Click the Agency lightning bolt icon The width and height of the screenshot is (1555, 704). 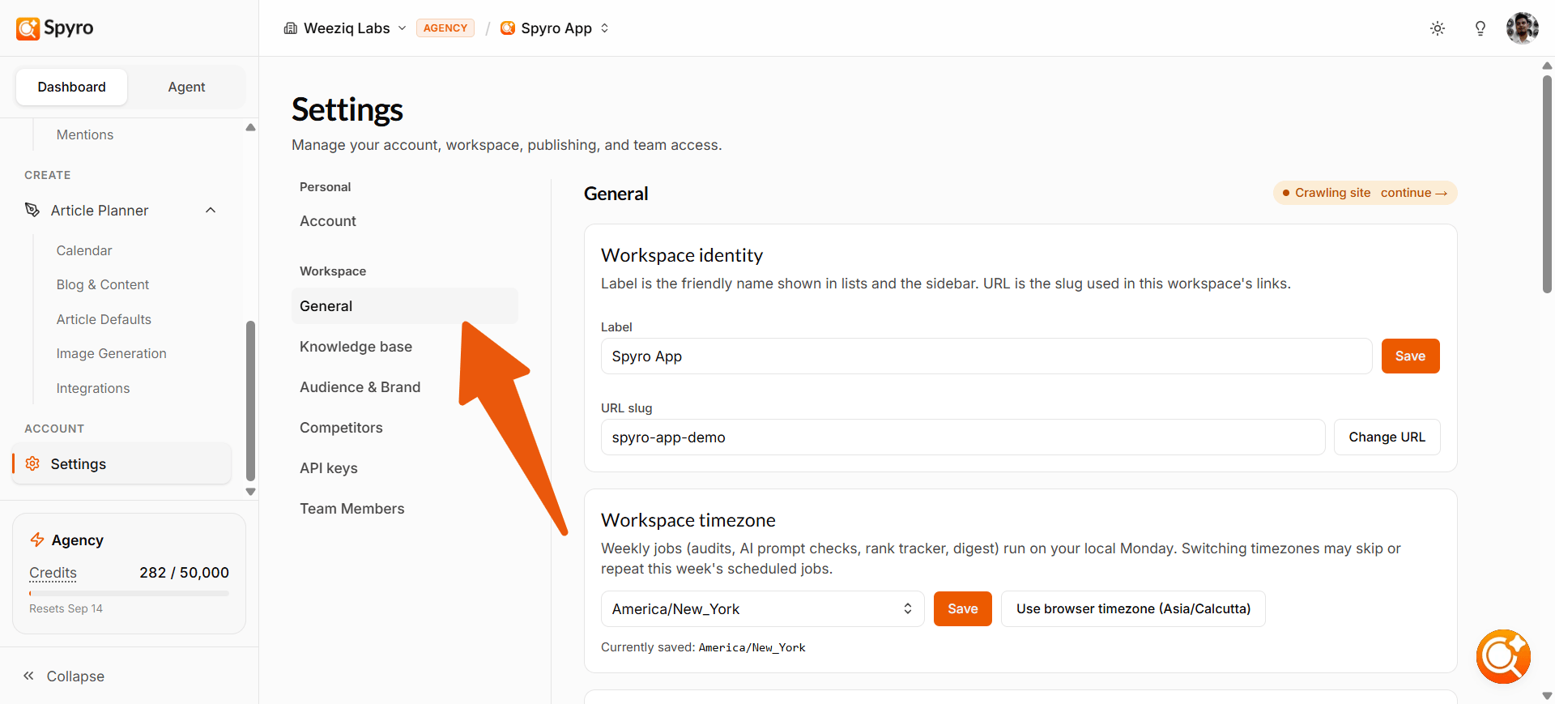[37, 540]
